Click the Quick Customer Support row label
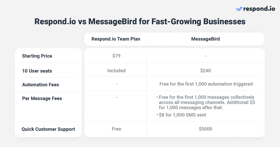Screen dimensions: 280x147 click(48, 129)
